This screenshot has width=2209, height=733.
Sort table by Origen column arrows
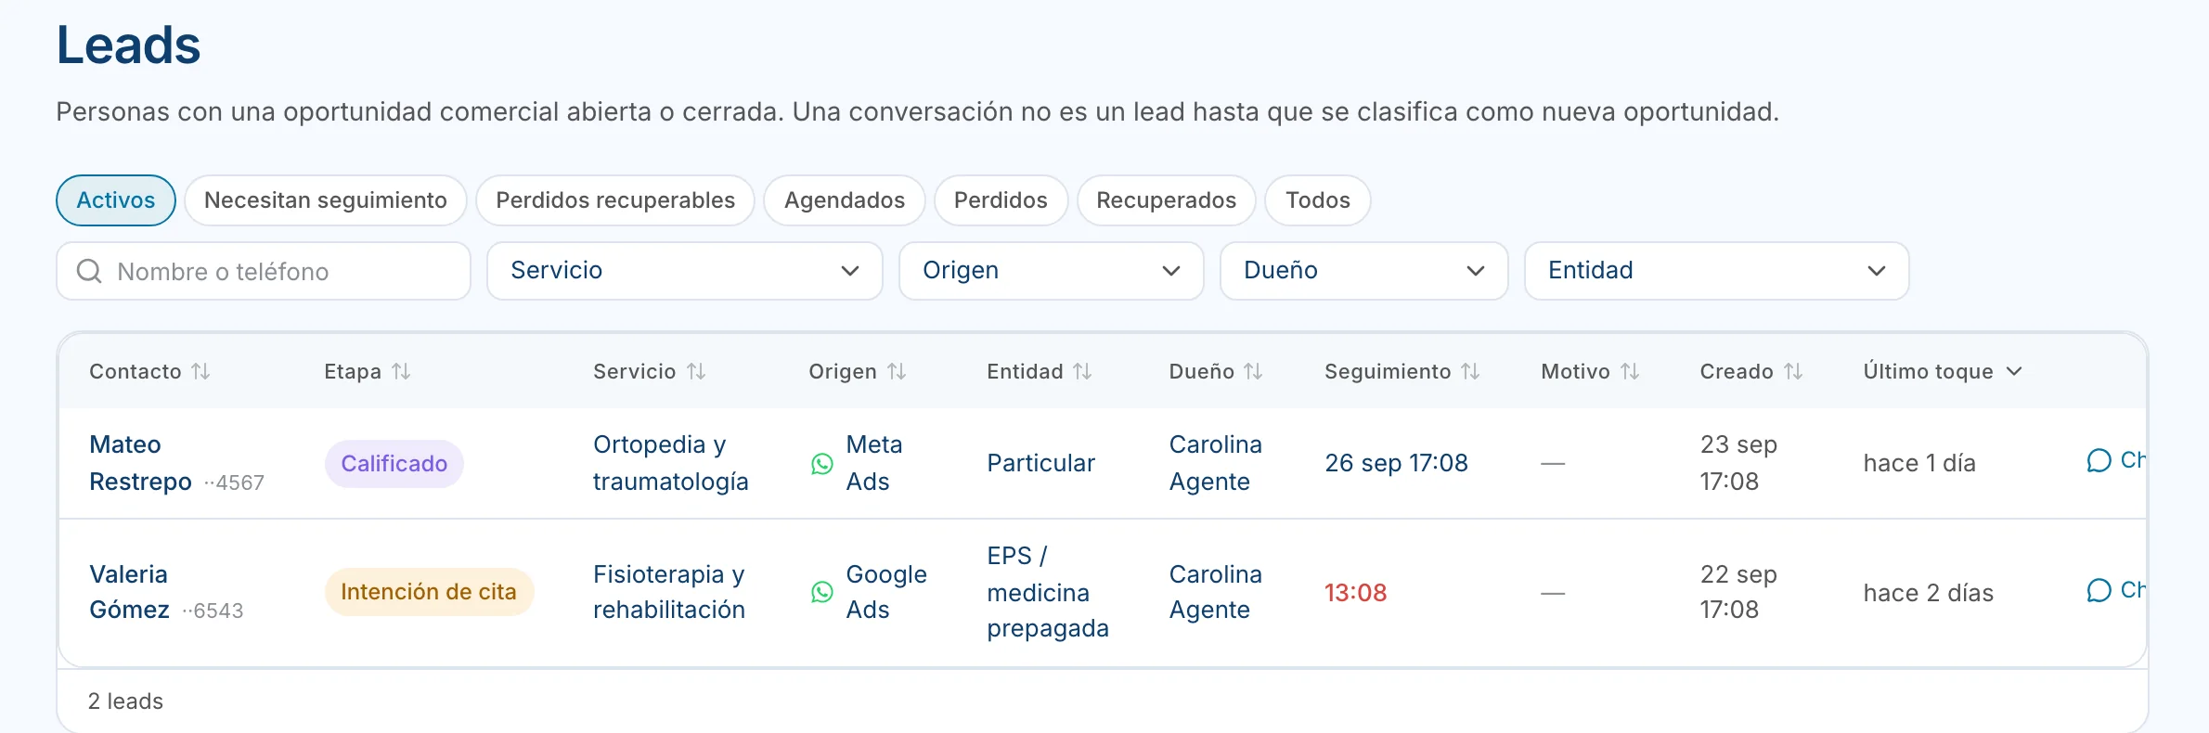coord(897,371)
